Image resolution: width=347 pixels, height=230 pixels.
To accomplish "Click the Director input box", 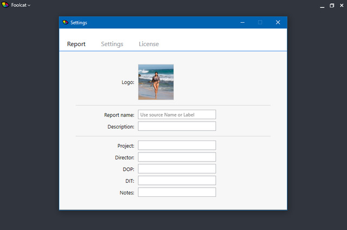I will (x=177, y=157).
